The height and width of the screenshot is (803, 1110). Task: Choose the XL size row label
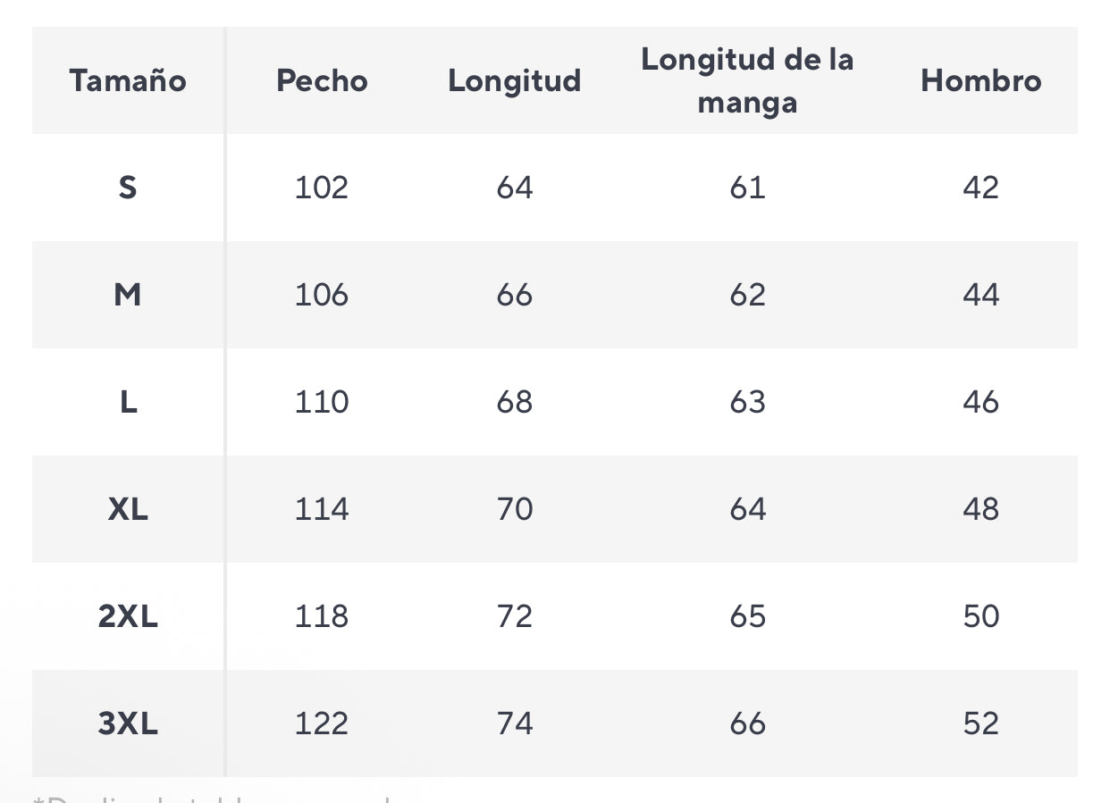128,509
